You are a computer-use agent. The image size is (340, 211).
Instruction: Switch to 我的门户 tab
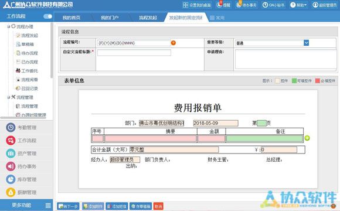click(110, 18)
